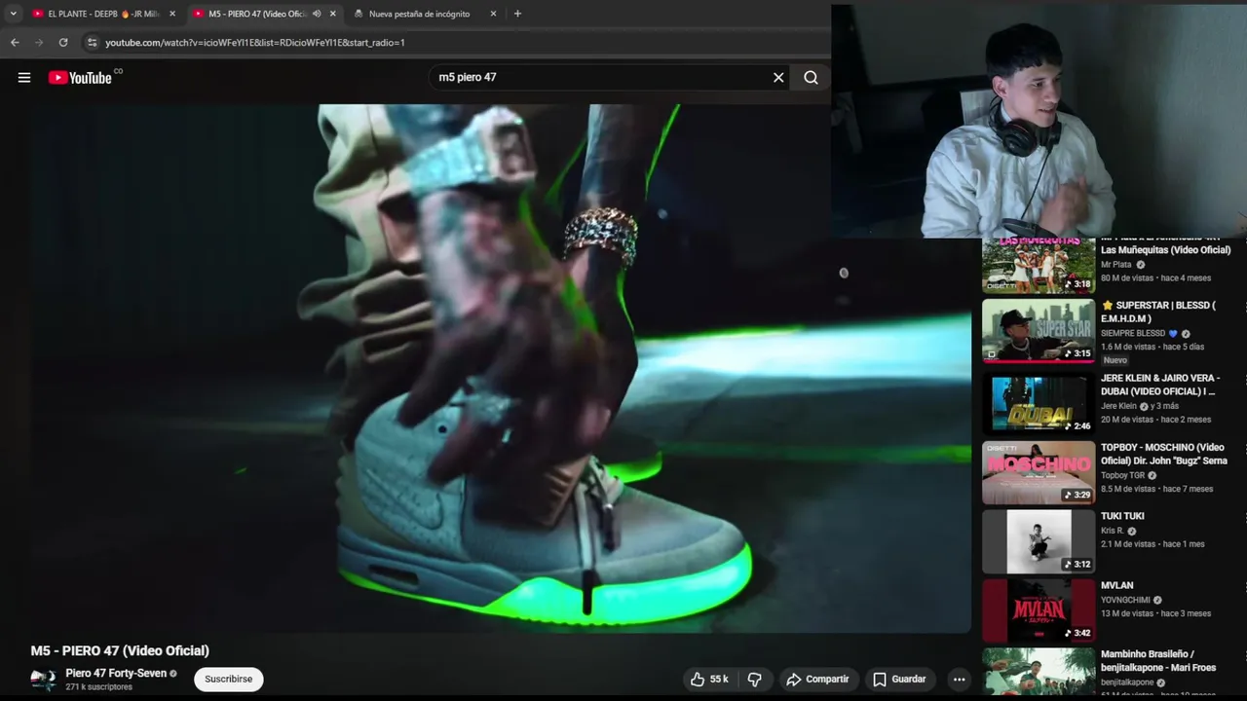
Task: Open the DUBAI video thumbnail
Action: pyautogui.click(x=1039, y=403)
